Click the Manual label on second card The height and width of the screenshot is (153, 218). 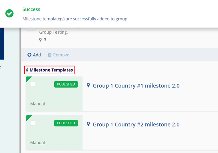click(37, 142)
